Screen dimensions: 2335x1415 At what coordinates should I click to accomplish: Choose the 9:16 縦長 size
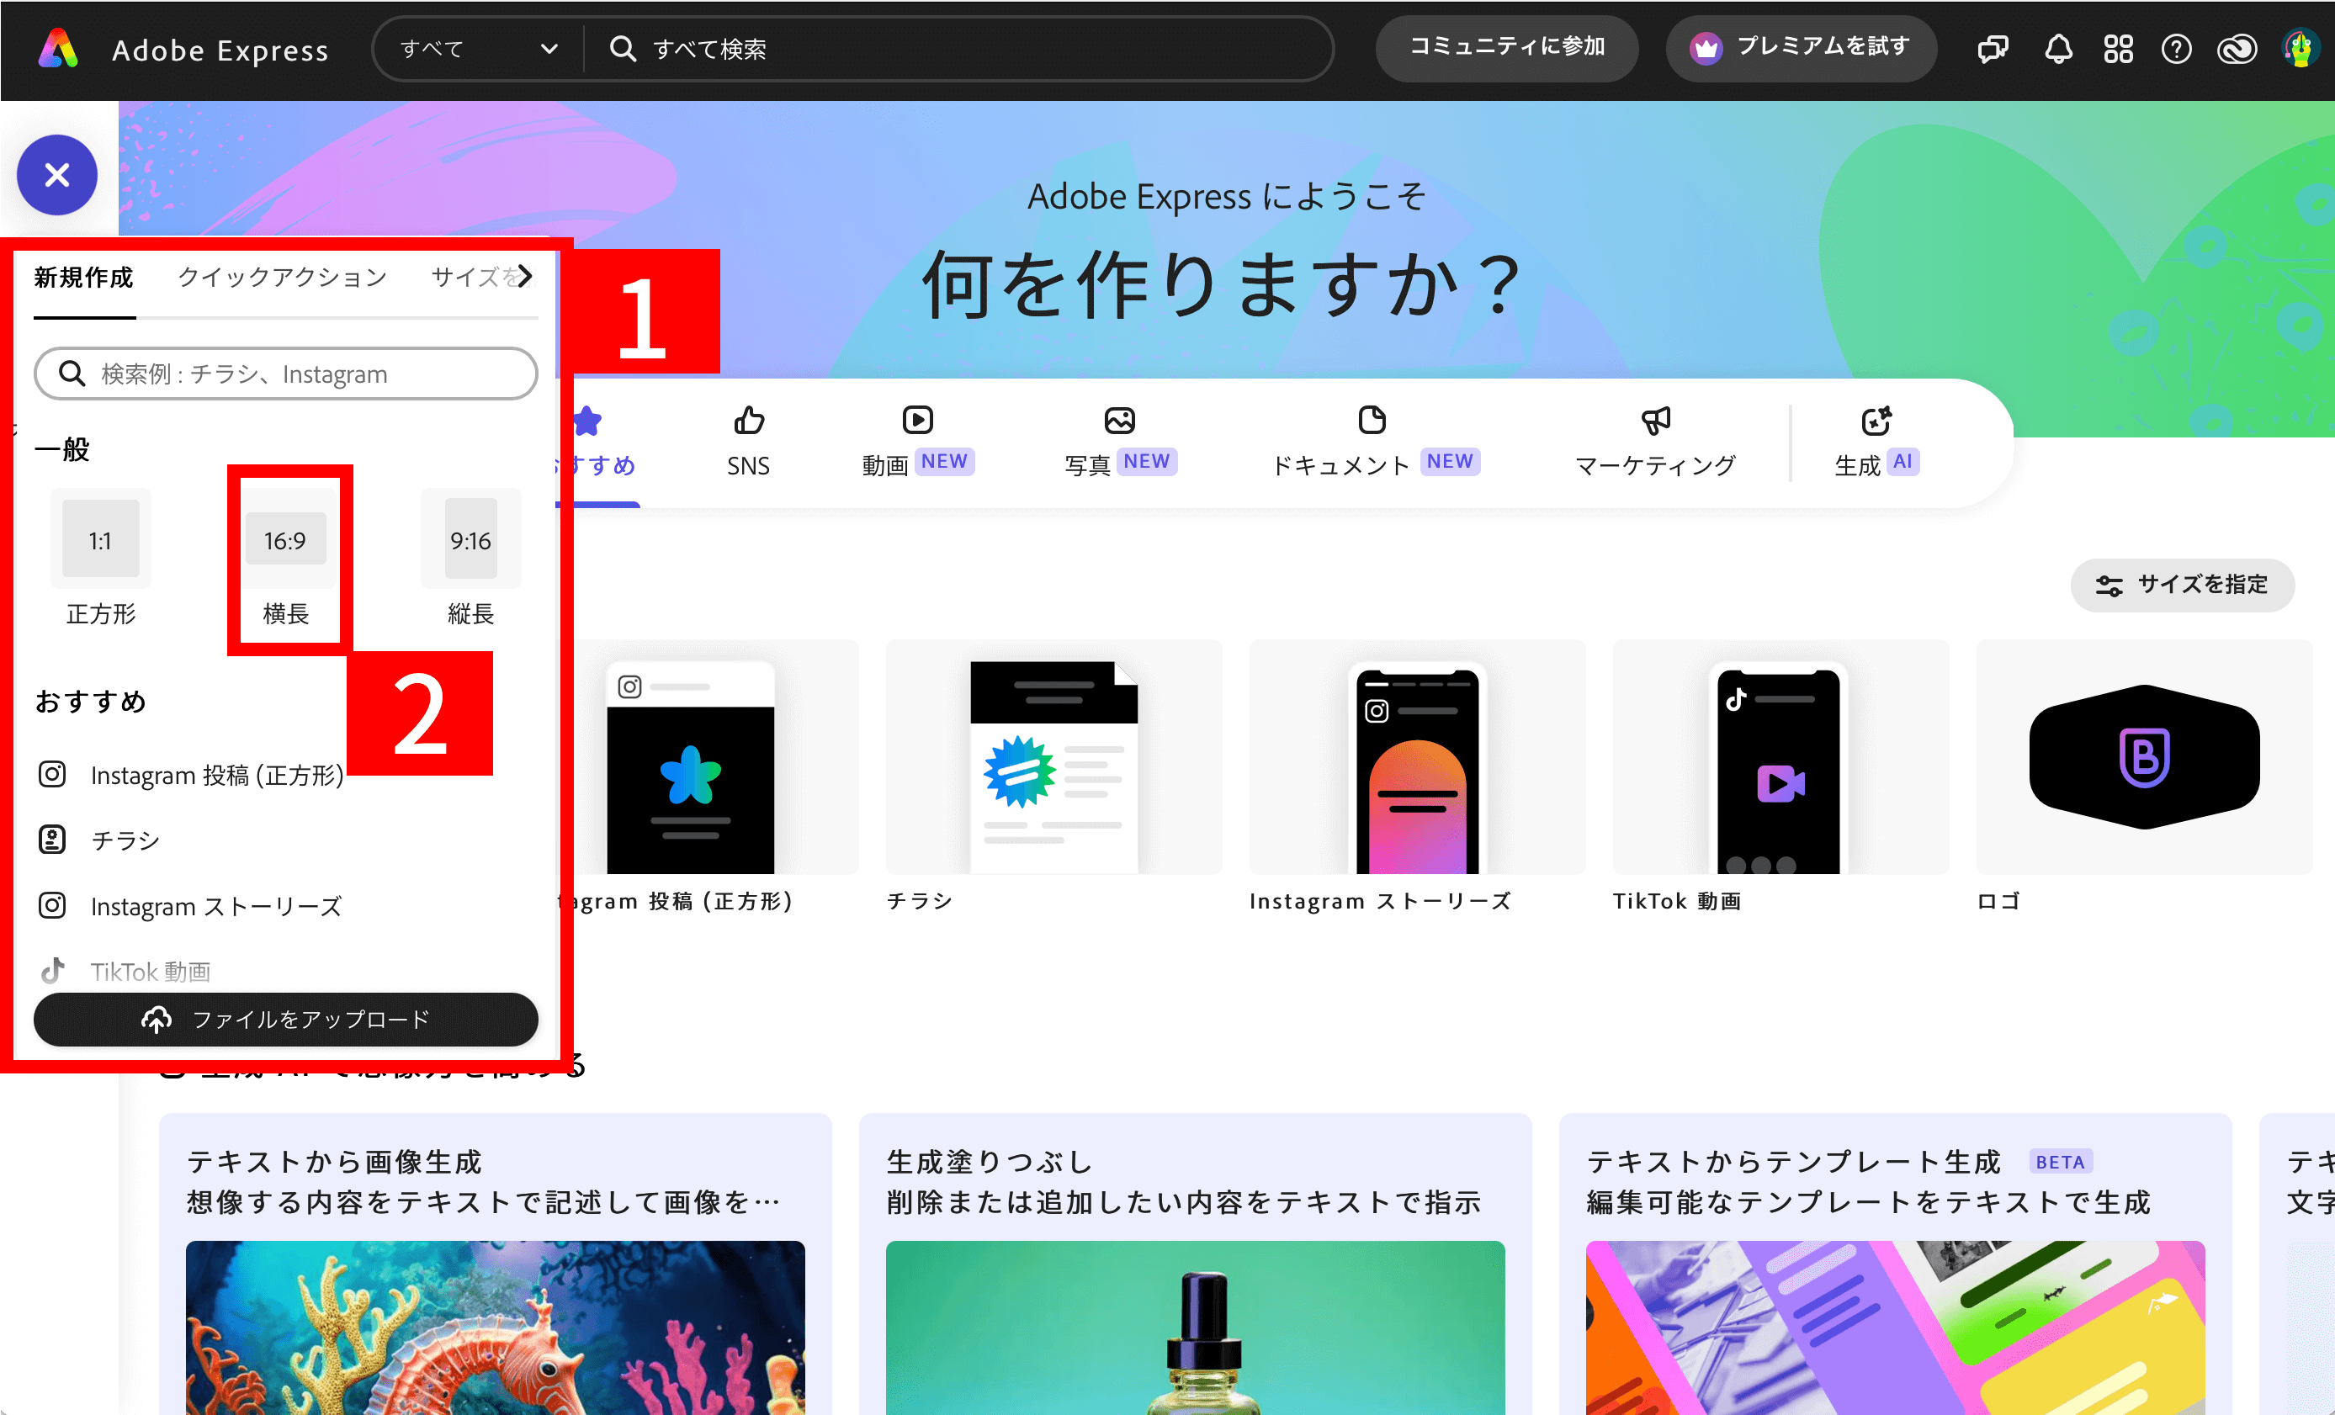tap(470, 559)
